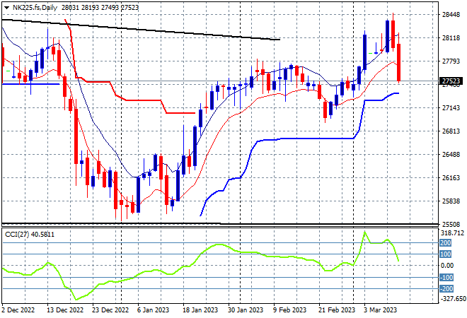Select the current price tag 27523
The image size is (467, 318).
(451, 81)
